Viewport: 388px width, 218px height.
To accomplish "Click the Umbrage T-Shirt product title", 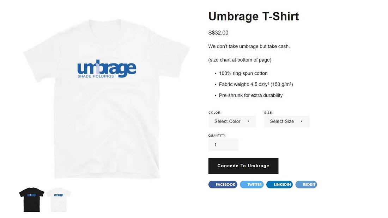I will tap(254, 16).
